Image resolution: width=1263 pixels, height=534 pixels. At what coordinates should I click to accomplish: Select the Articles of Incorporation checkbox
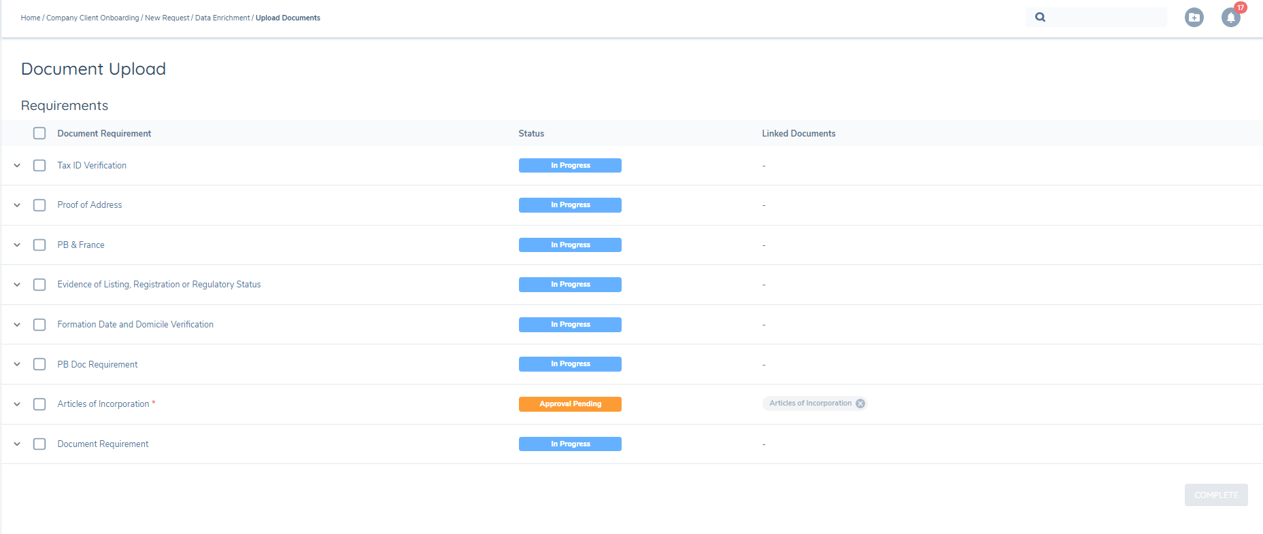(x=39, y=404)
